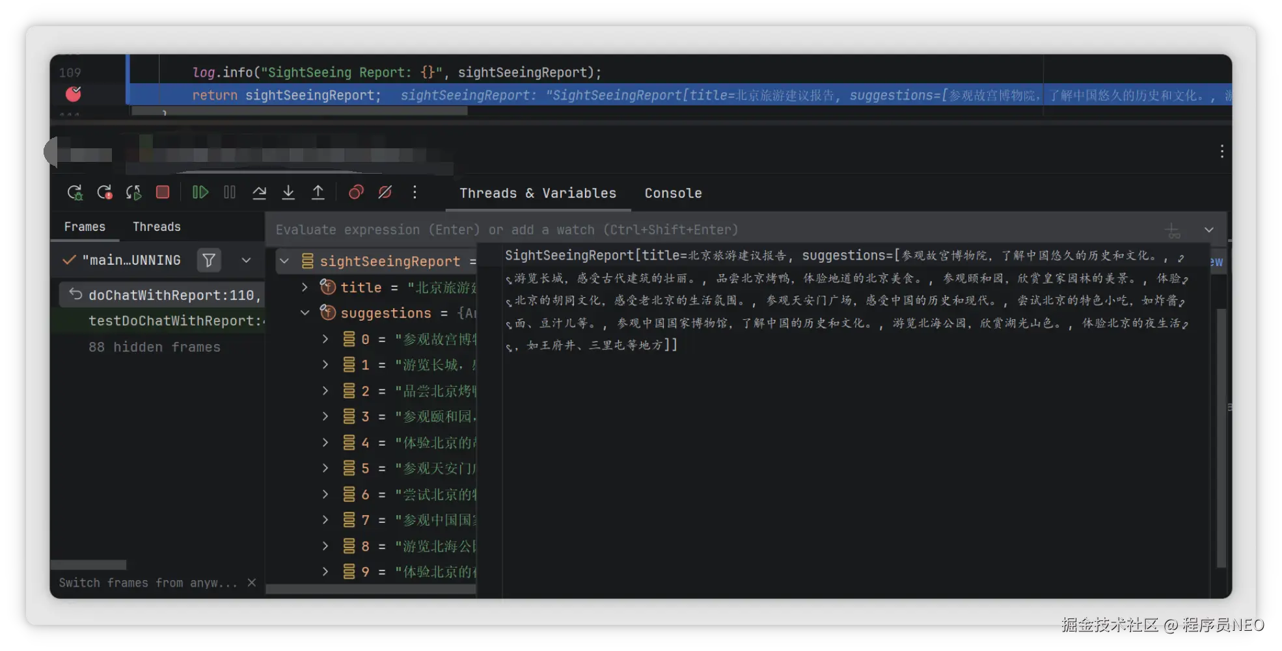Expand suggestions element 0
Image resolution: width=1282 pixels, height=651 pixels.
(325, 339)
